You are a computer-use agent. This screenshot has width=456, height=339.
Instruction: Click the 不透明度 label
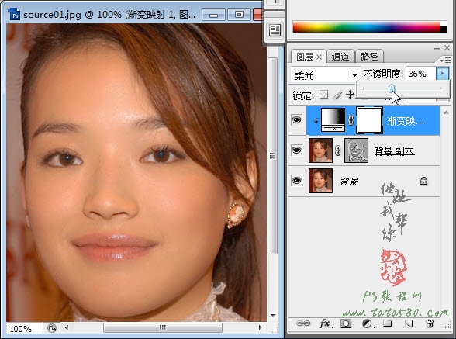click(383, 74)
